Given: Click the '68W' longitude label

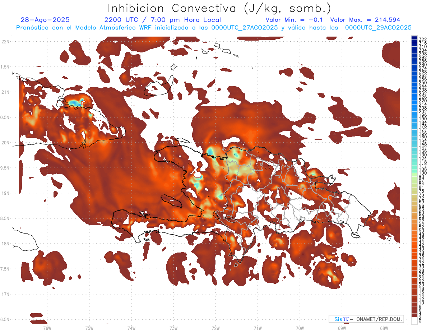Looking at the screenshot, I should [x=384, y=328].
